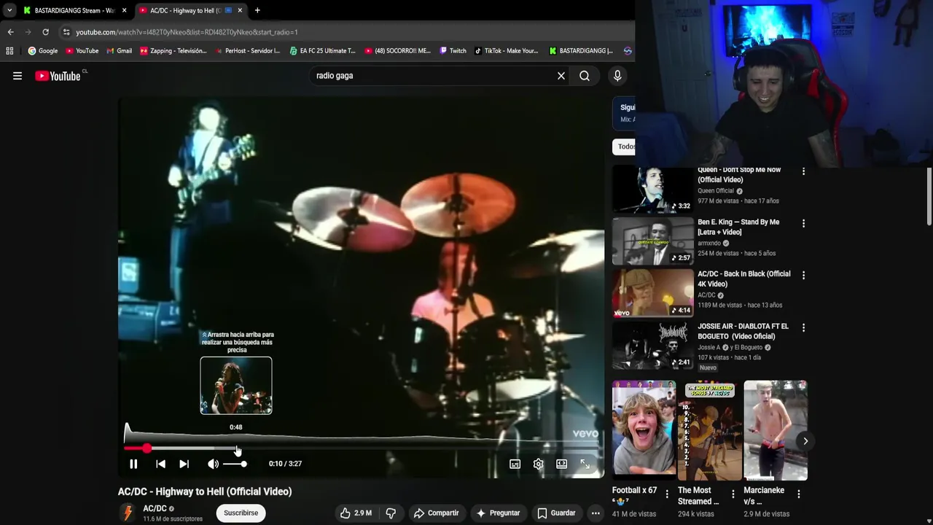Viewport: 933px width, 525px height.
Task: Play AC/DC Back In Black recommended video
Action: coord(652,294)
